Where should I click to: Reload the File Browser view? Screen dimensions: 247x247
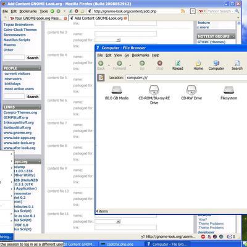[178, 65]
